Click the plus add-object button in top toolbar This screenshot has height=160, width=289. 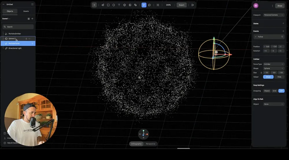coord(94,5)
